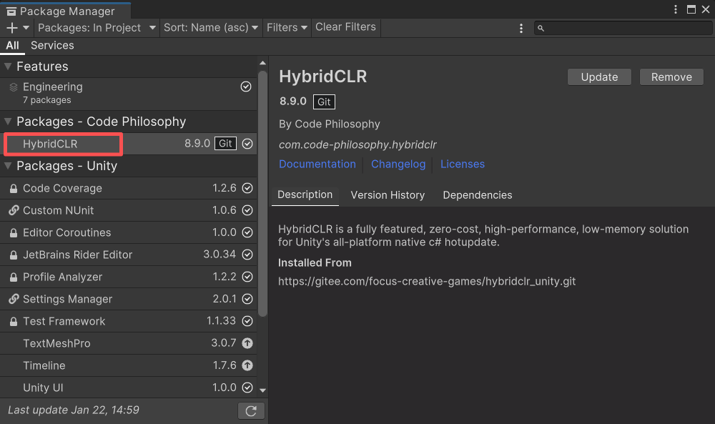The width and height of the screenshot is (715, 424).
Task: Click the package list vertical scrollbar
Action: [x=262, y=193]
